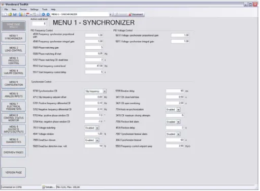Expand the 5730 Synchronization CB dropdown
Viewport: 260px width, 191px height.
point(105,91)
